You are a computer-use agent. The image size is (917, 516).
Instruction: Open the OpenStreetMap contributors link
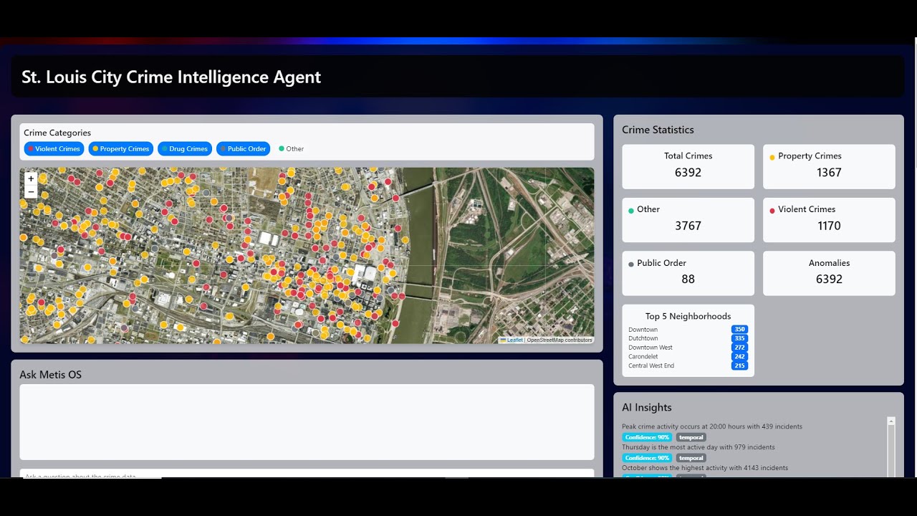560,340
